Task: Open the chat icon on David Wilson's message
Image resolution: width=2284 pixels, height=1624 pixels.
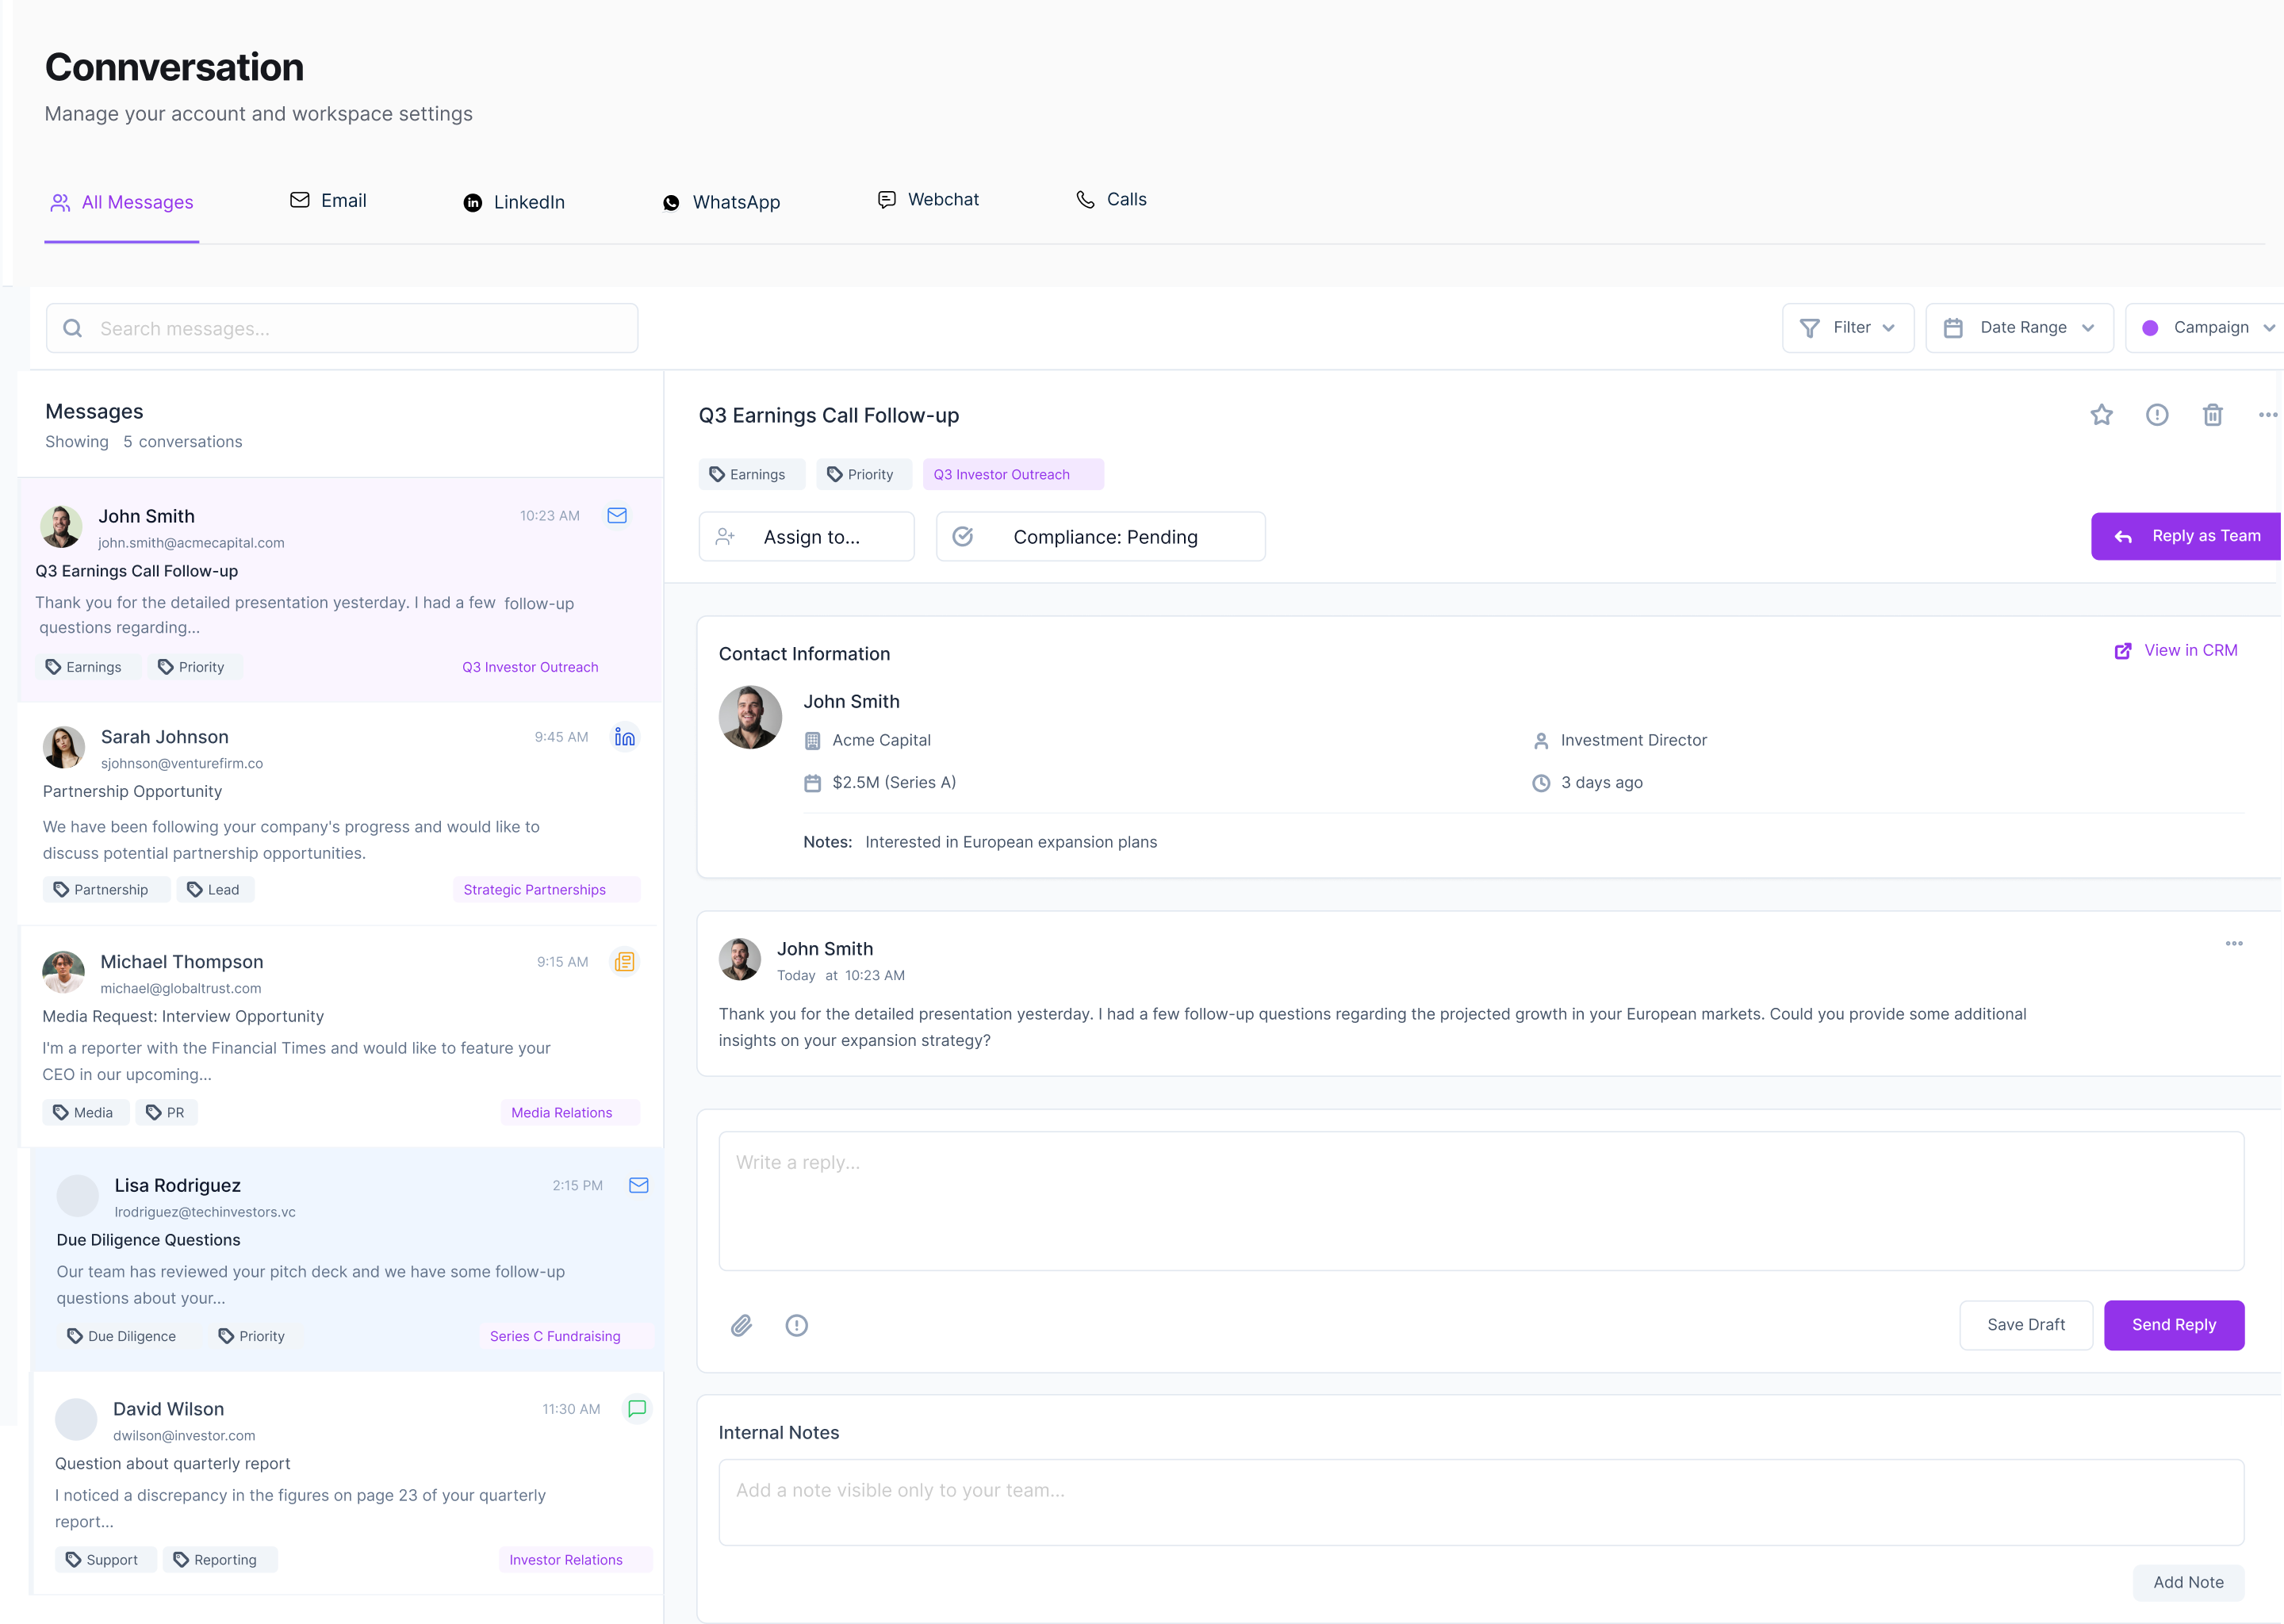Action: click(x=637, y=1408)
